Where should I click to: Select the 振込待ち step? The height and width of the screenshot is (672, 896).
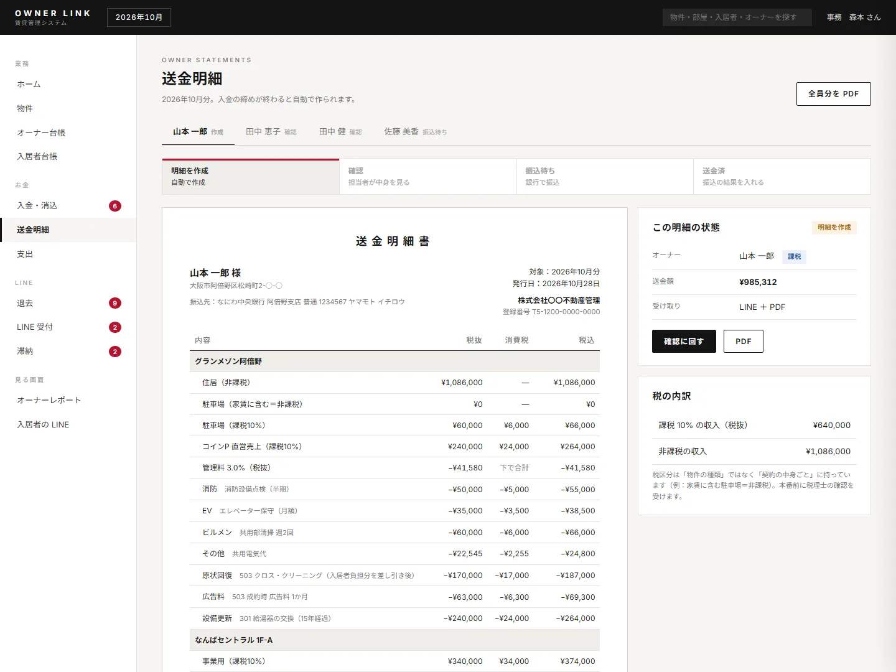tap(605, 177)
